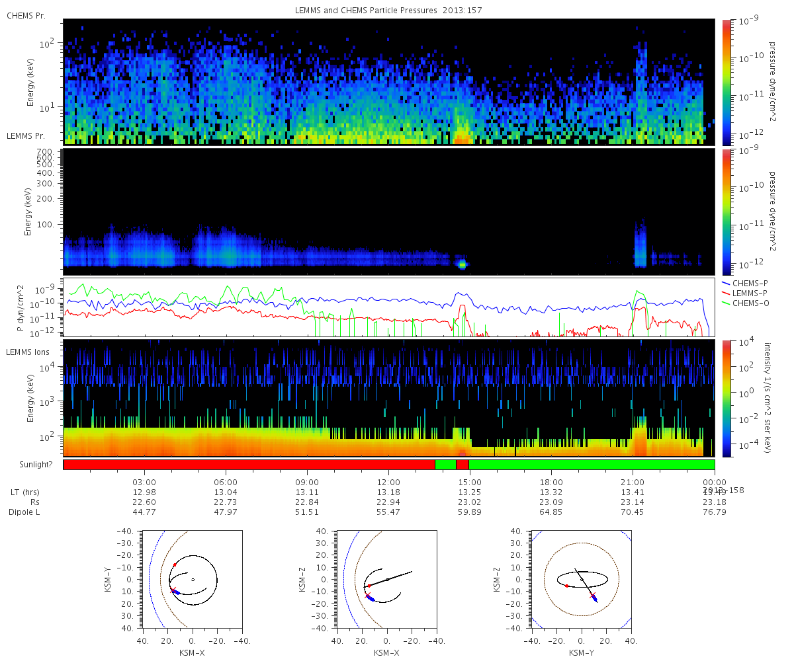Click the long green sunlight bar segment
This screenshot has width=794, height=661.
(592, 465)
